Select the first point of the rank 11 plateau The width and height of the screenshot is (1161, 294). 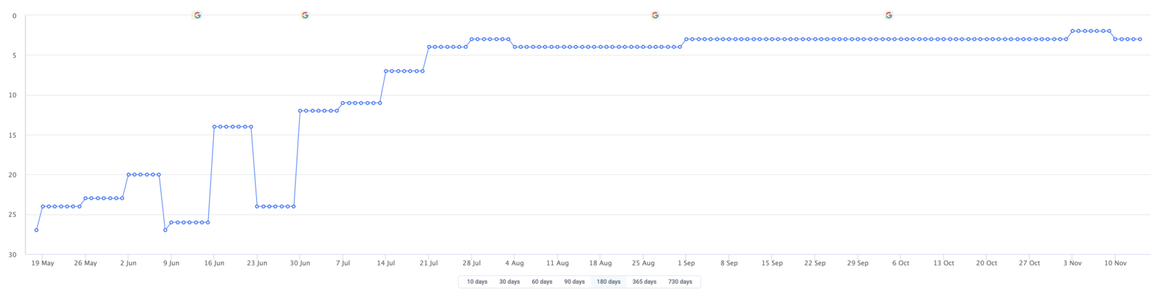[x=342, y=103]
